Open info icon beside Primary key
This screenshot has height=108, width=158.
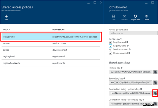(122, 68)
